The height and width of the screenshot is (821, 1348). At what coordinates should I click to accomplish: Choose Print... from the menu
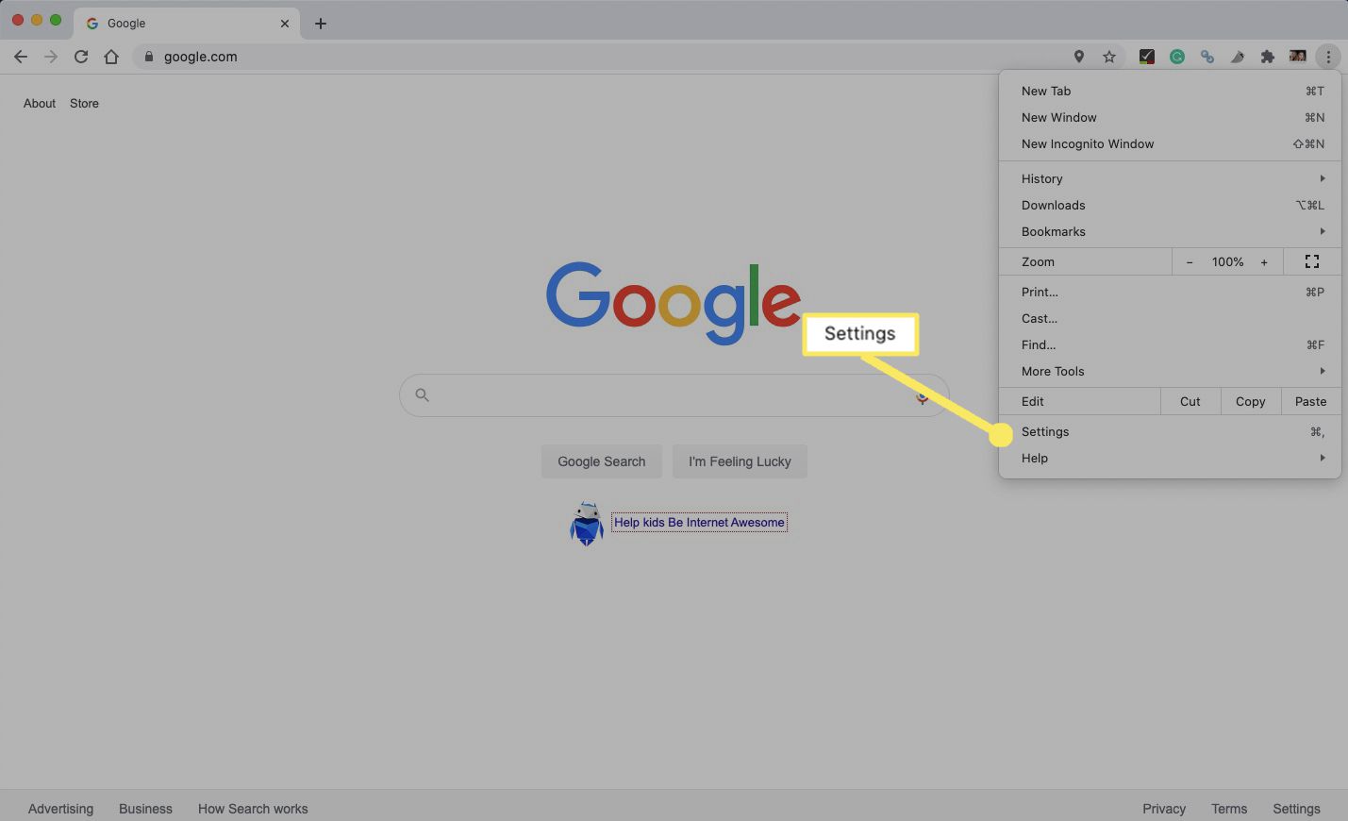click(1170, 292)
